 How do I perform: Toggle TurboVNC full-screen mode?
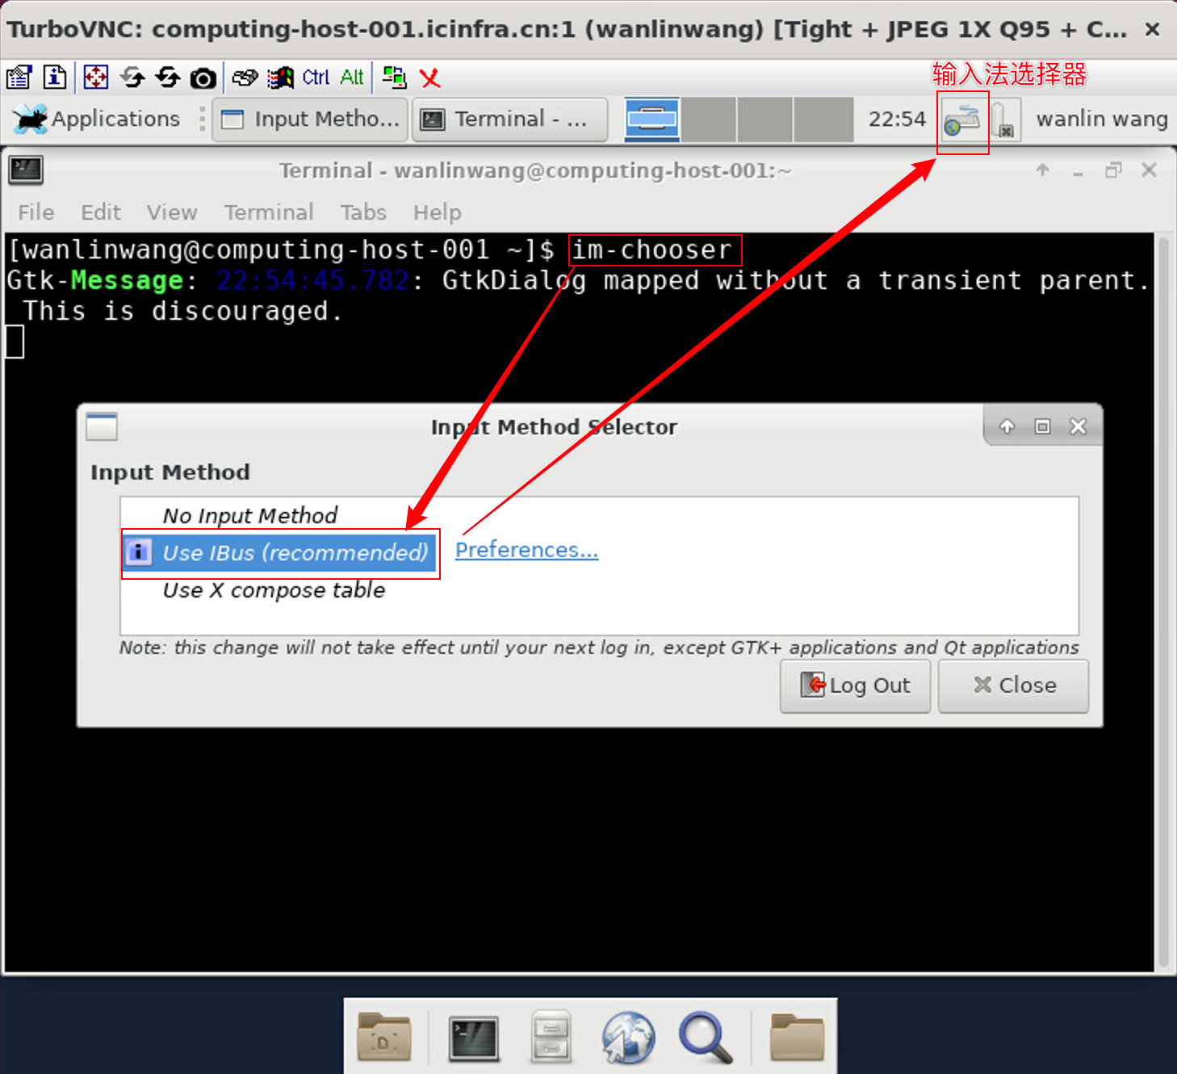pos(96,78)
